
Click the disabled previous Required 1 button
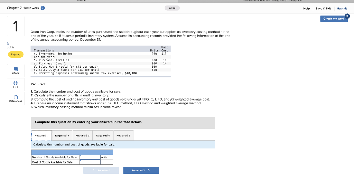click(101, 170)
